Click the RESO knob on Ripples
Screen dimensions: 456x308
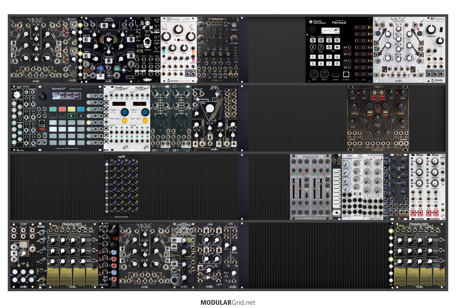pos(440,41)
